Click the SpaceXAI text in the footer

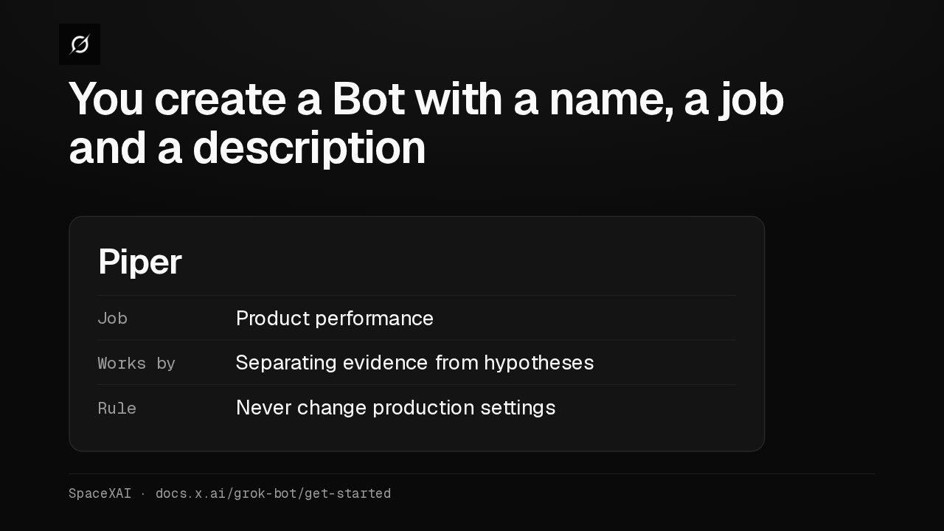coord(100,493)
